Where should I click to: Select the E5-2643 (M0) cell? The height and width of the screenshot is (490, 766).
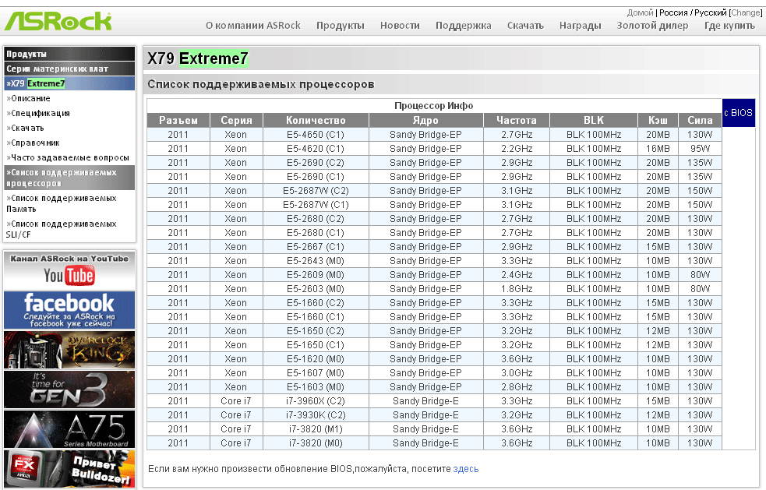tap(316, 261)
